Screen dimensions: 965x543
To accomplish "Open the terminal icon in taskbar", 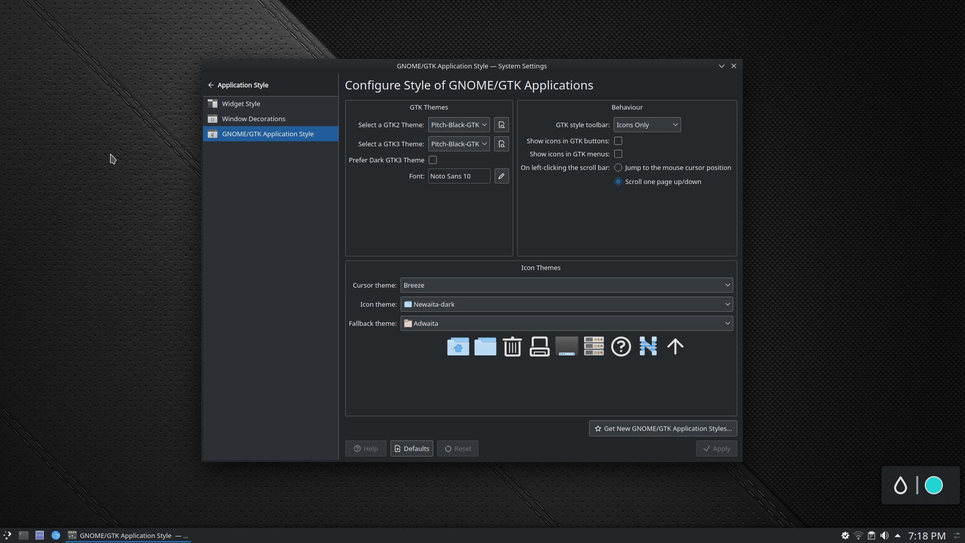I will pyautogui.click(x=24, y=535).
